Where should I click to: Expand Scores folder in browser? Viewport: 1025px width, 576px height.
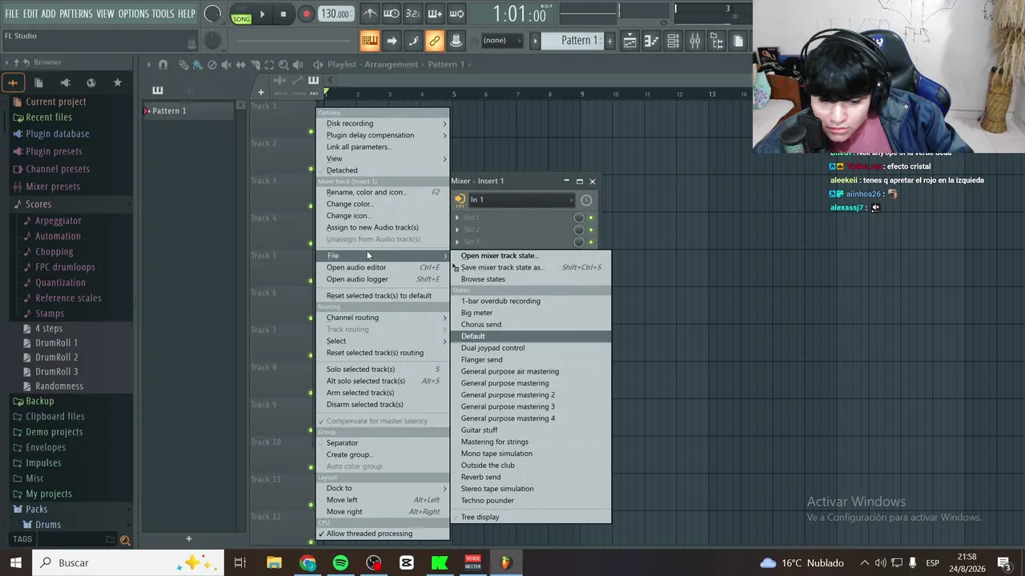pyautogui.click(x=38, y=204)
